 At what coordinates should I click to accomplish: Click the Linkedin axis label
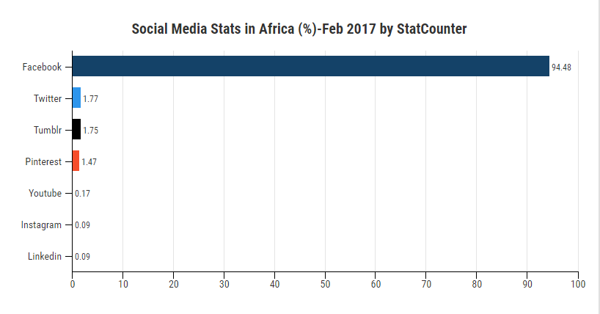(x=44, y=256)
